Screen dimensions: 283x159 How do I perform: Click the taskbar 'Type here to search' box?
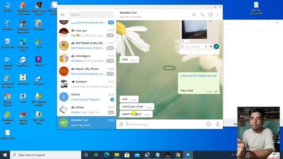point(46,155)
